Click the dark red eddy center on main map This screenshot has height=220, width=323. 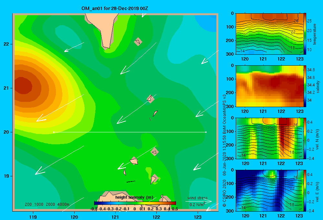[x=23, y=86]
